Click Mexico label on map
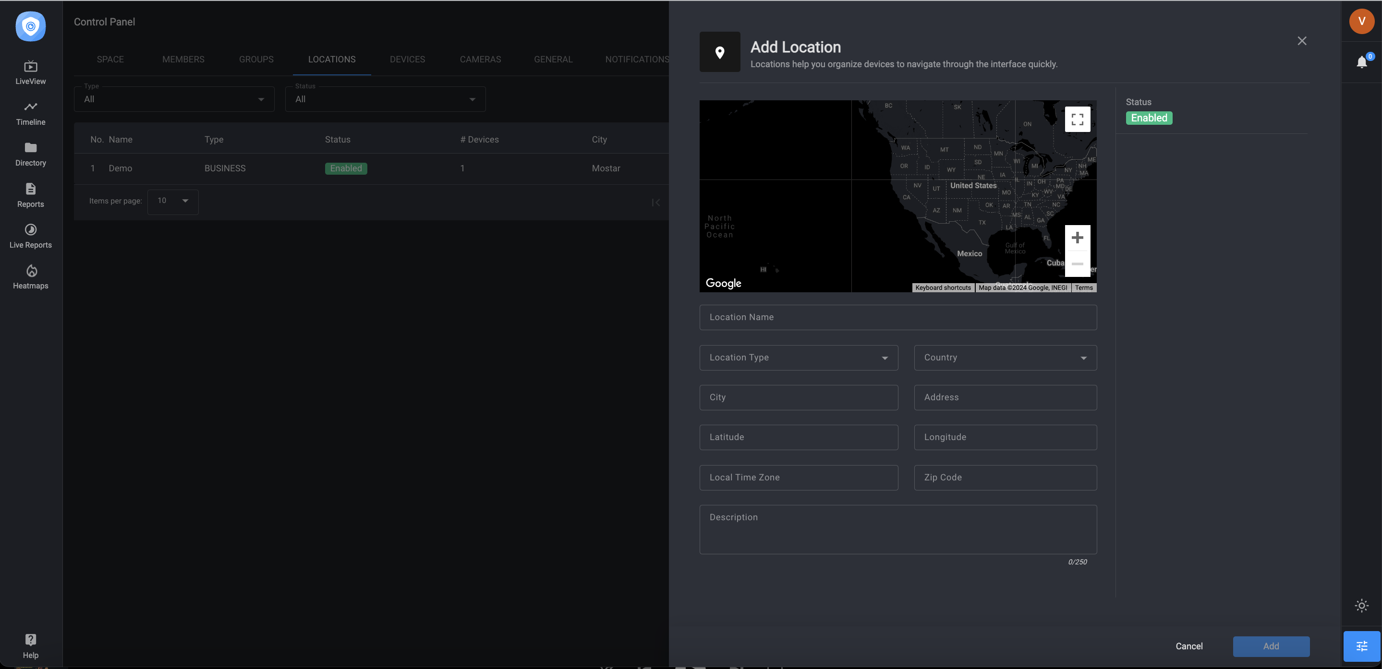The width and height of the screenshot is (1382, 669). tap(970, 253)
